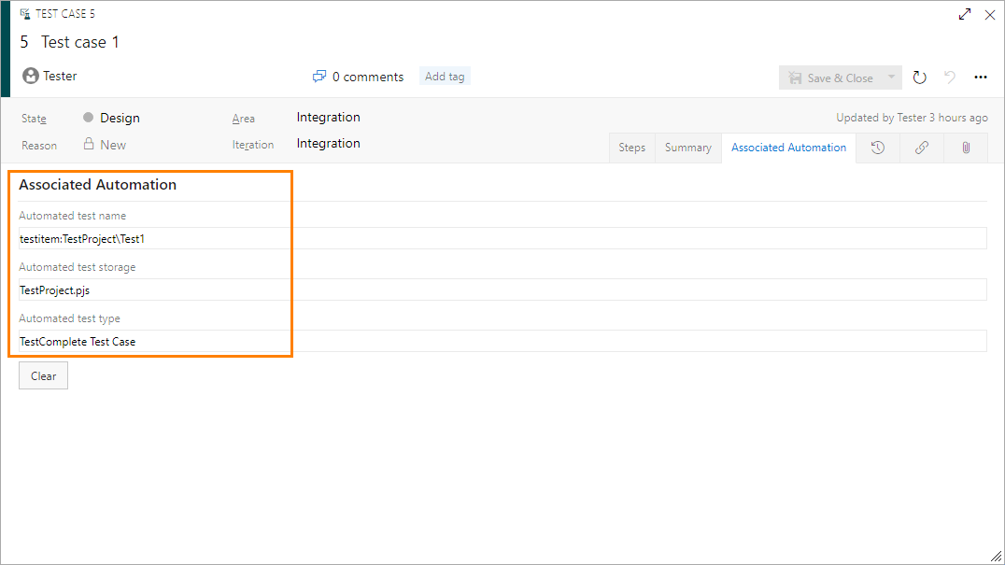
Task: Open the State dropdown showing Design
Action: point(120,118)
